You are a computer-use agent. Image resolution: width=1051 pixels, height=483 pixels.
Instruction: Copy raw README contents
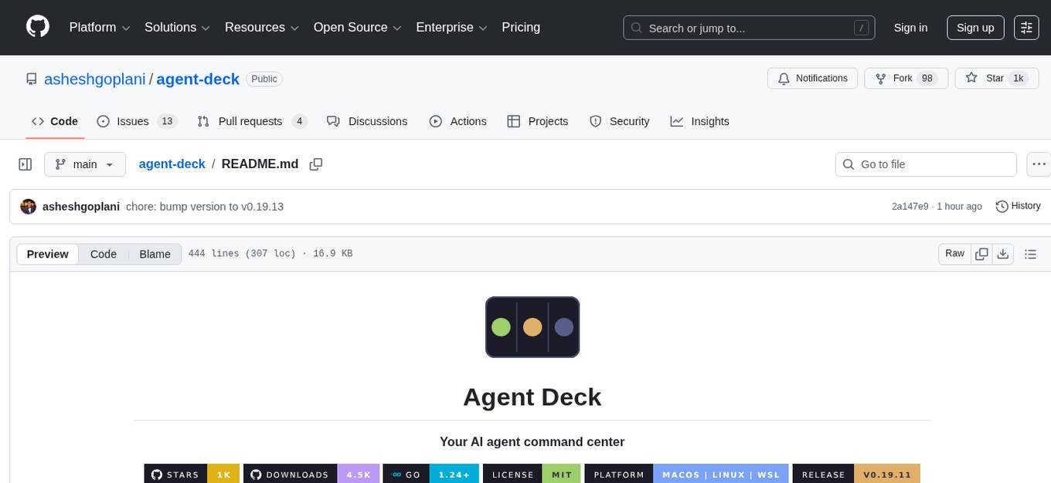pos(981,253)
